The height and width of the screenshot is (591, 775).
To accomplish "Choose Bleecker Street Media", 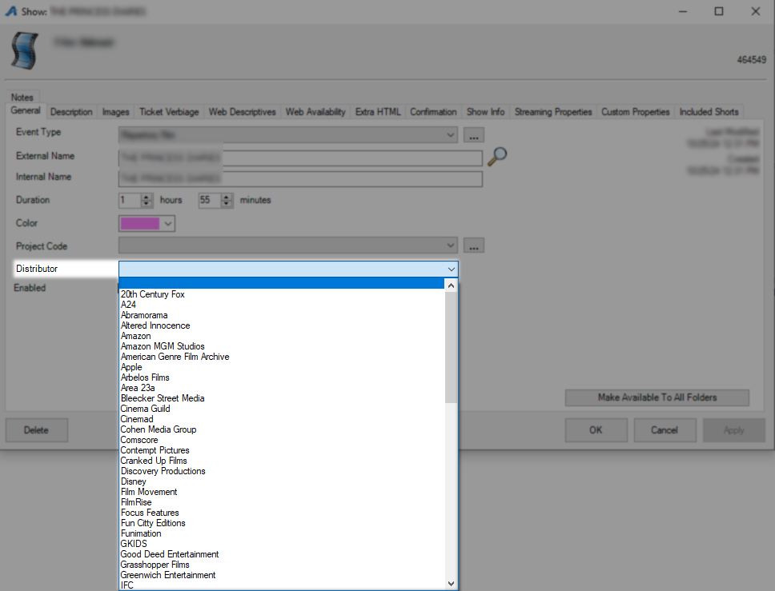I will click(282, 398).
